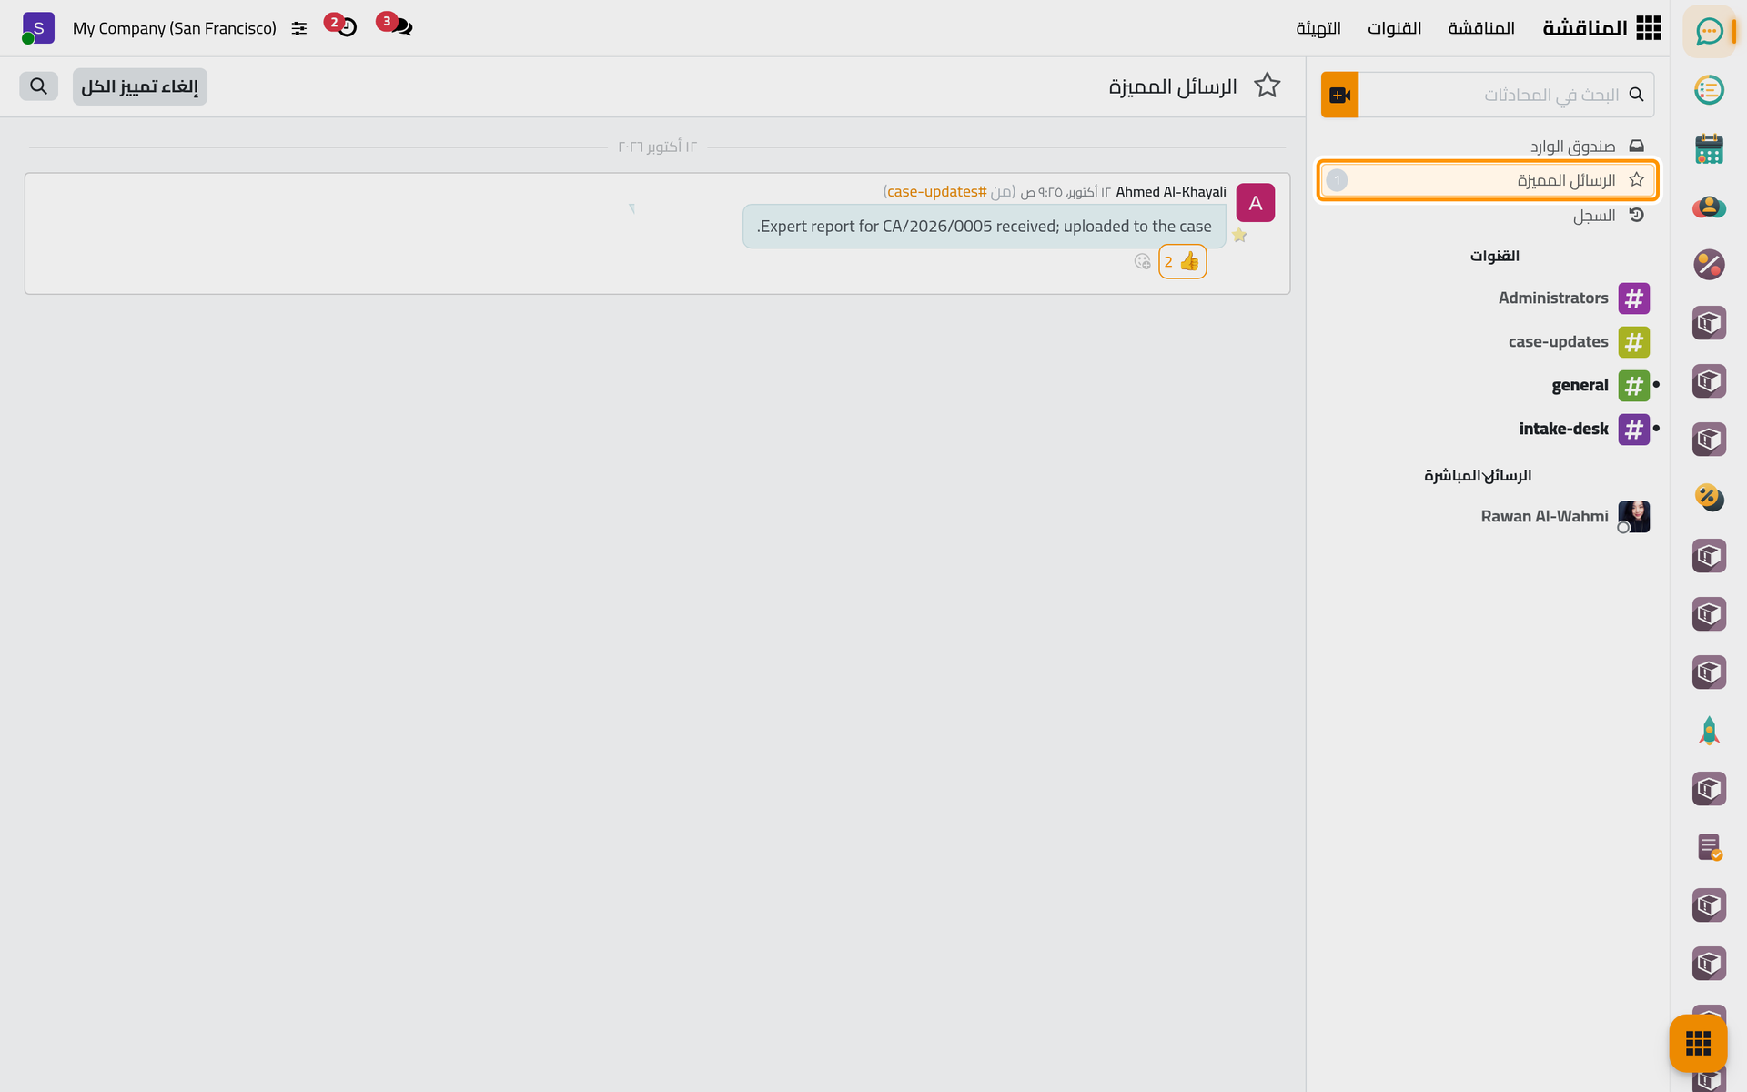Add a reaction with the emoji icon
The image size is (1747, 1092).
pyautogui.click(x=1143, y=262)
